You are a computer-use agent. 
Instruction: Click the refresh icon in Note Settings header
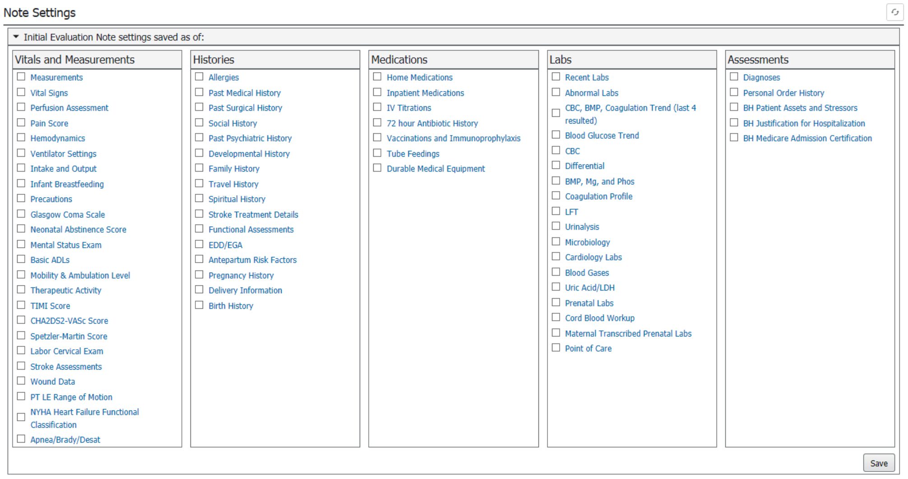click(895, 12)
